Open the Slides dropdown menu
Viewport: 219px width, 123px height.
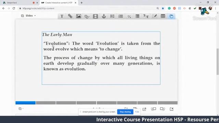point(28,16)
